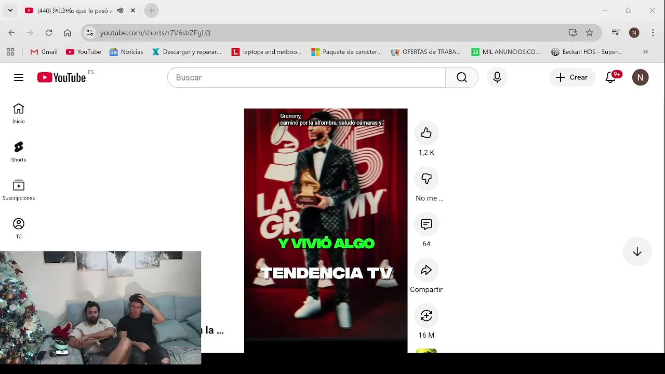
Task: Open the OFERTAS de TRABA bookmark
Action: [426, 52]
